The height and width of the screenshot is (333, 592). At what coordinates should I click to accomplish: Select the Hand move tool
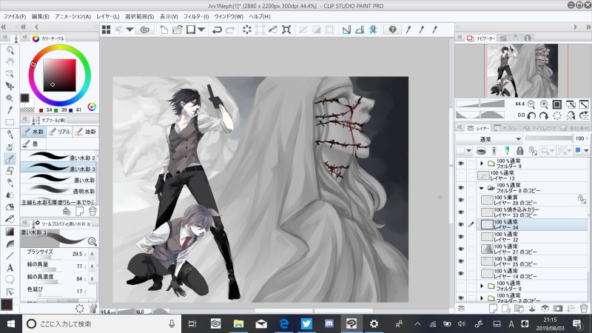point(10,62)
